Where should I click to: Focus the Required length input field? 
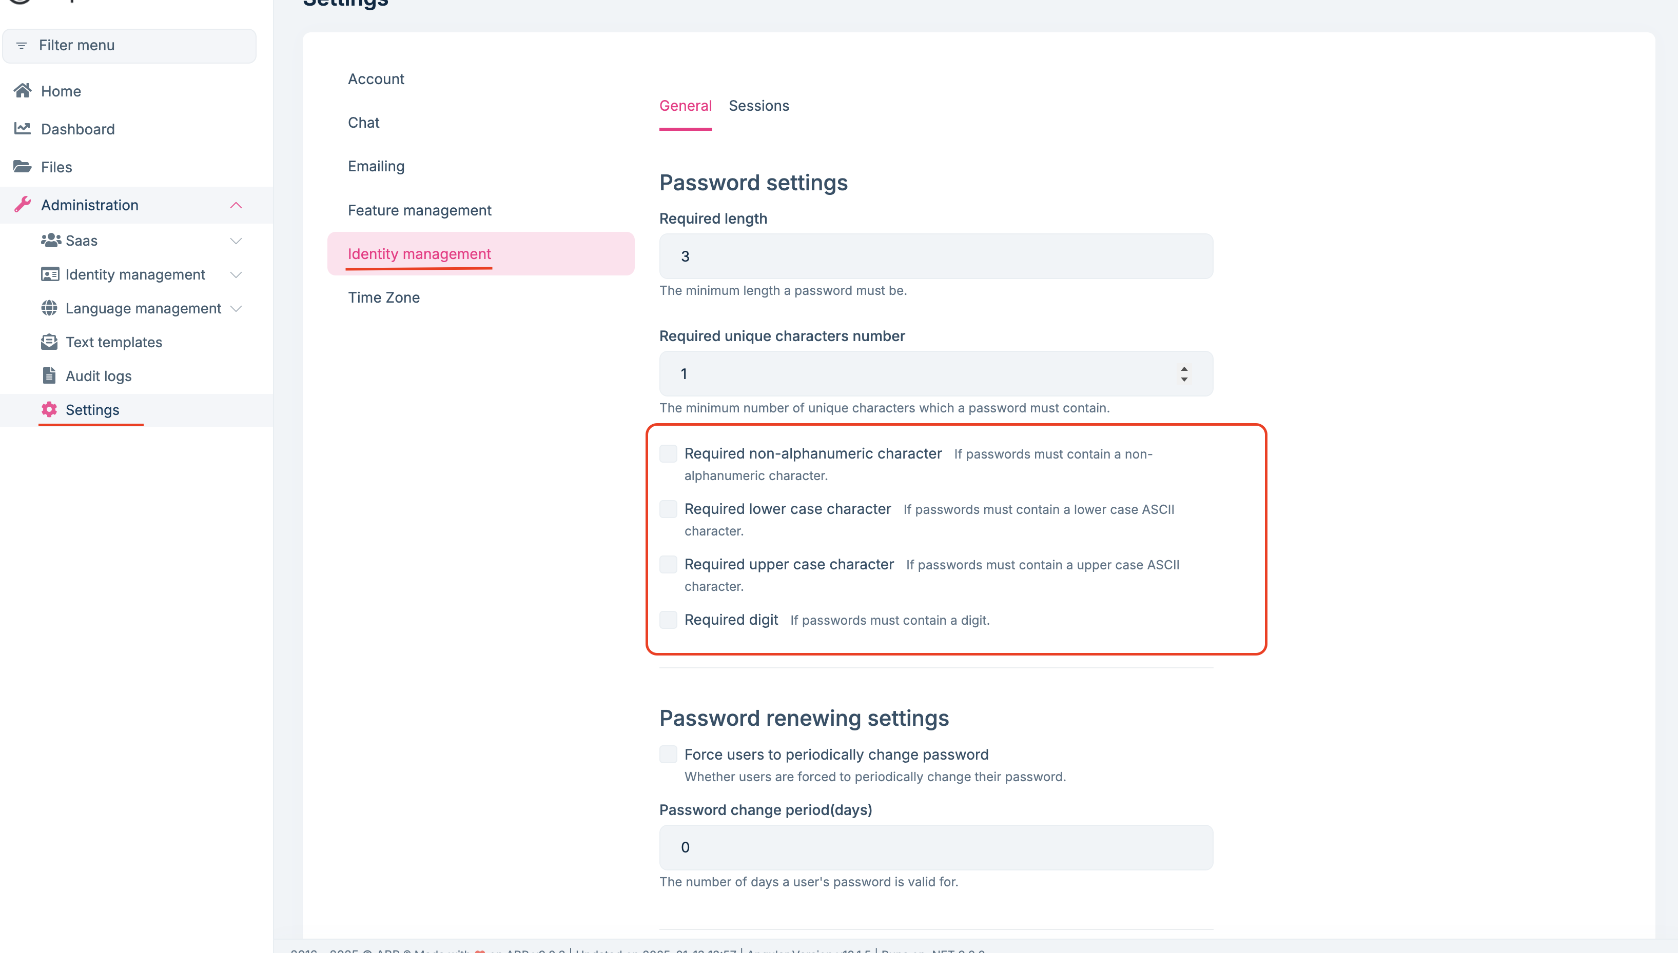click(x=935, y=256)
